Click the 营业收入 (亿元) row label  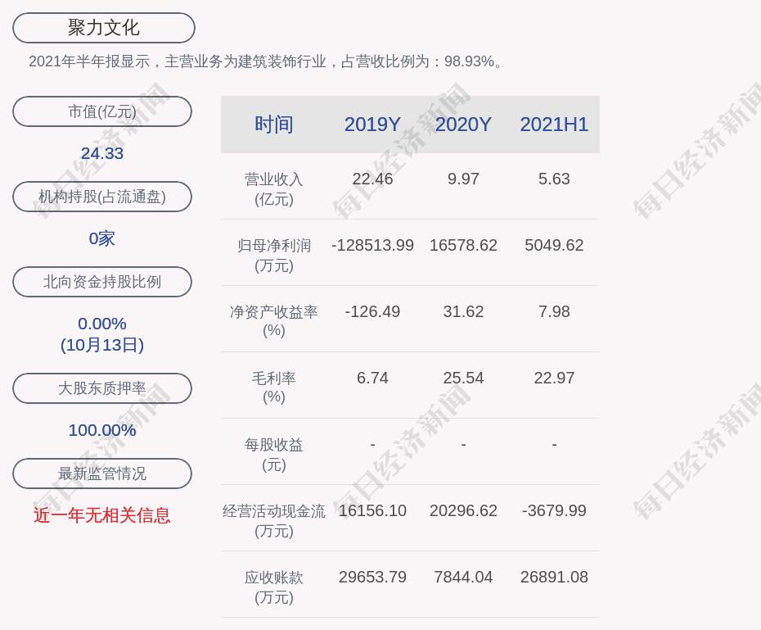pyautogui.click(x=274, y=189)
